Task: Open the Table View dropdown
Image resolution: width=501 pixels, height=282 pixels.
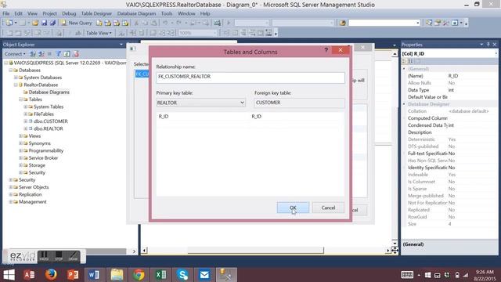Action: (x=99, y=33)
